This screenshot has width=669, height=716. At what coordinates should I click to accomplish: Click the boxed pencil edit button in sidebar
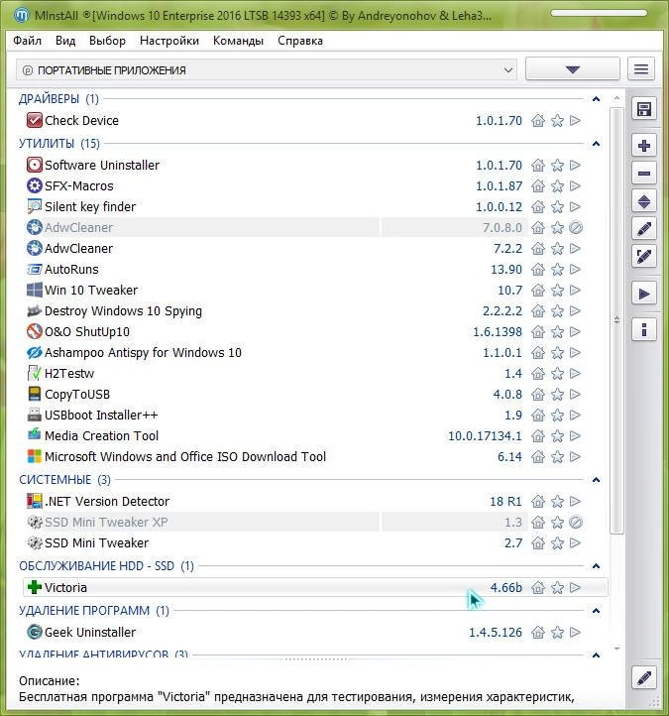click(x=644, y=256)
